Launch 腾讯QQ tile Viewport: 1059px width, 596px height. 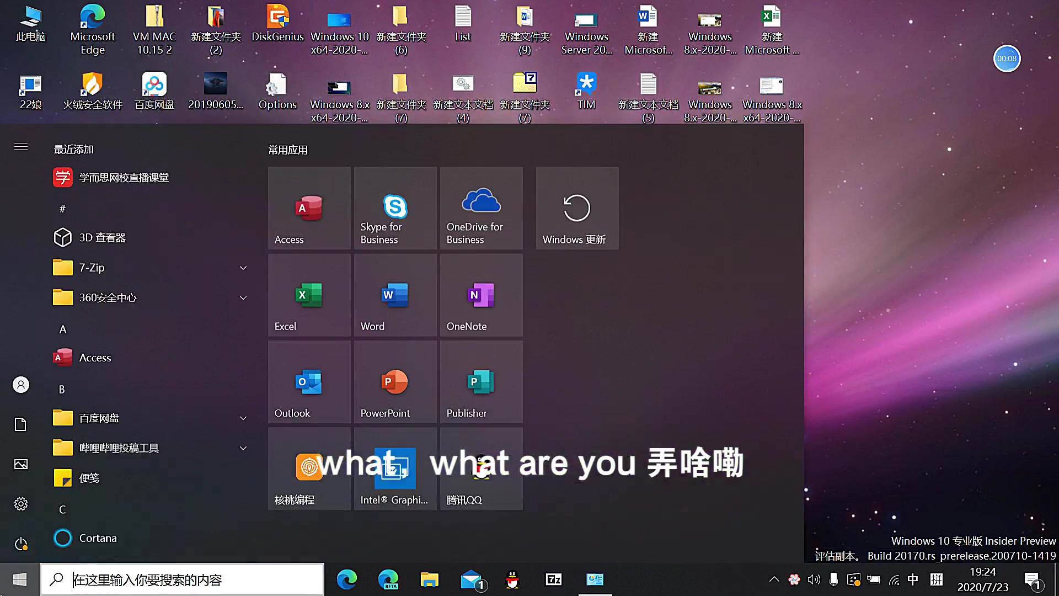point(481,468)
